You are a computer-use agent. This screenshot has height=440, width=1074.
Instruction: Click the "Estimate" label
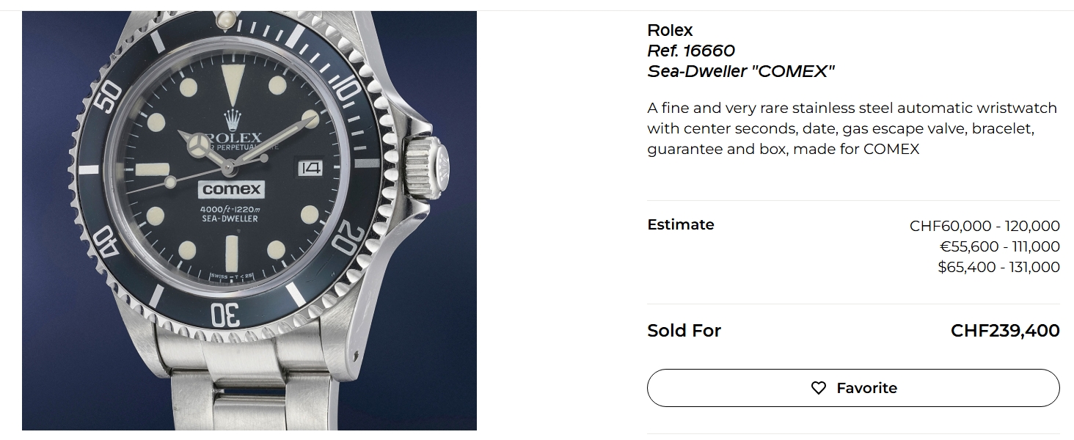[x=680, y=224]
